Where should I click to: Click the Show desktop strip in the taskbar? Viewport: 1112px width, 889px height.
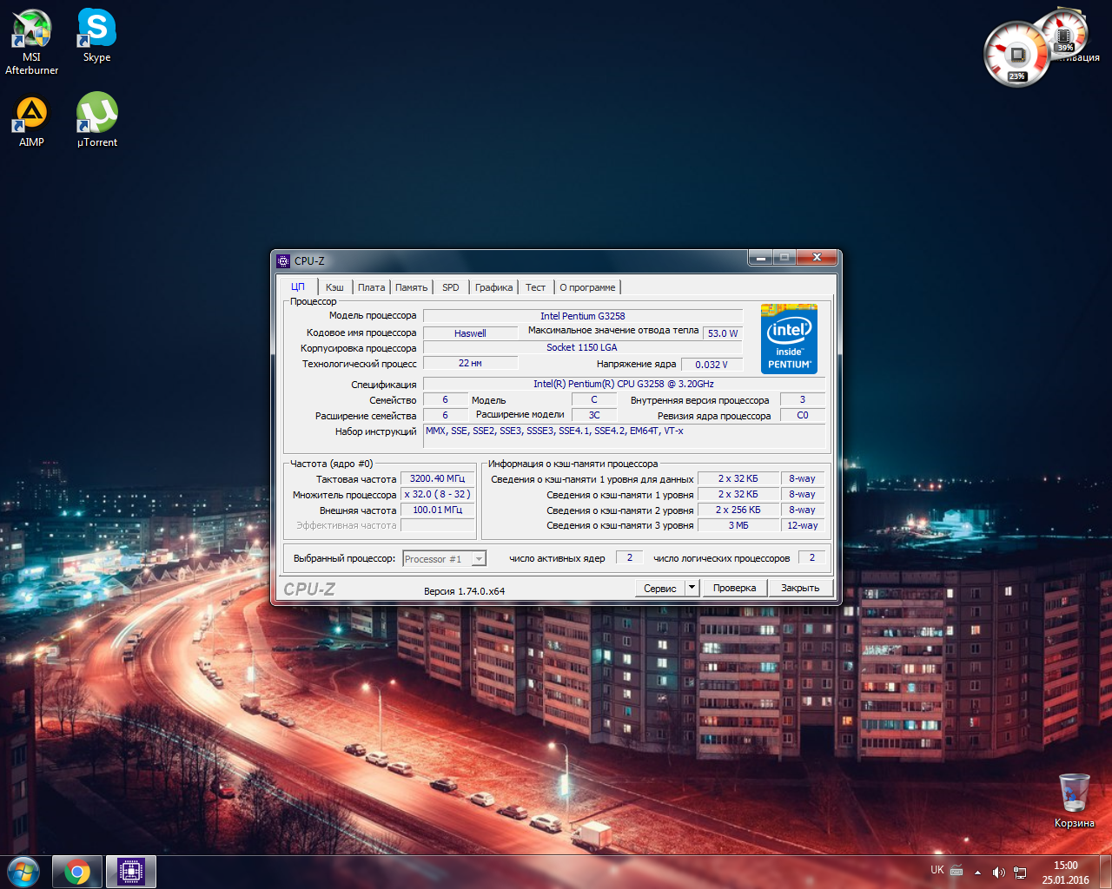click(x=1106, y=872)
